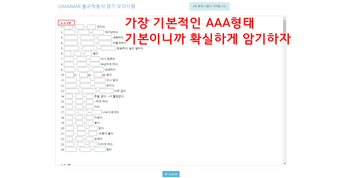This screenshot has height=178, width=340.
Task: Focus second input box of row 3
Action: (x=88, y=38)
